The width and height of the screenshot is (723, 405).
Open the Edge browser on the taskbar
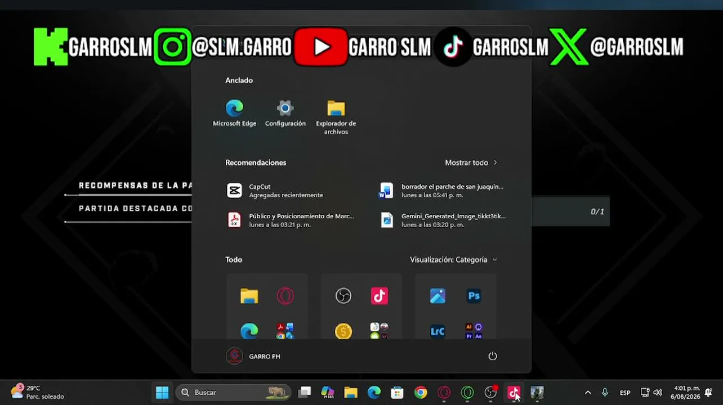click(x=374, y=392)
